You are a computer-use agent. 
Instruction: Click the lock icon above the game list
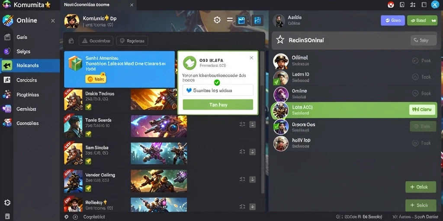[71, 41]
